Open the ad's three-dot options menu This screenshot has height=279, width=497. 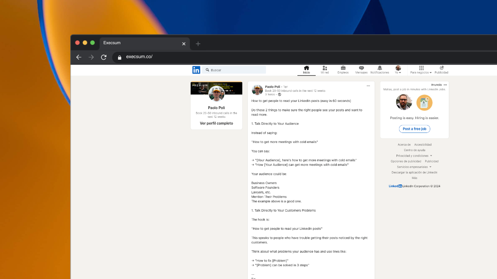(x=445, y=85)
